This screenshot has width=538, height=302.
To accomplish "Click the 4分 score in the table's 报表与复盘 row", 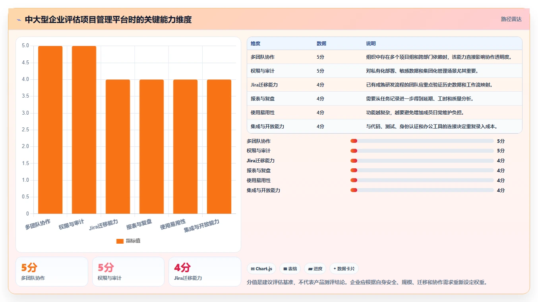I will (320, 99).
